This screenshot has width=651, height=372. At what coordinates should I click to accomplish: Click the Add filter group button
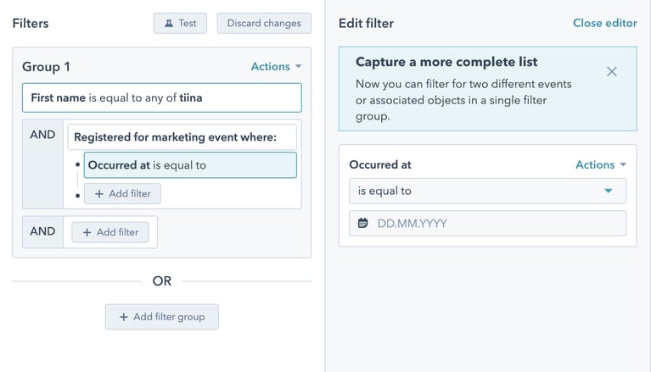tap(161, 317)
